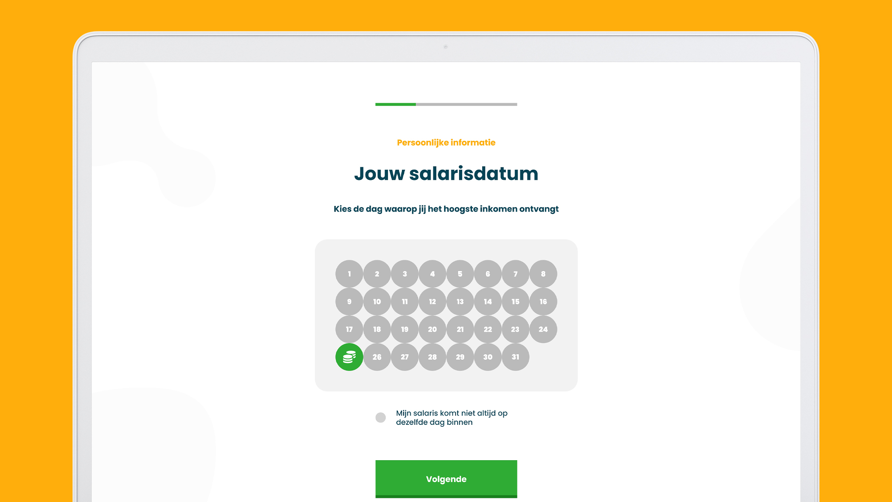Select day 26 next to coins icon

click(x=377, y=357)
